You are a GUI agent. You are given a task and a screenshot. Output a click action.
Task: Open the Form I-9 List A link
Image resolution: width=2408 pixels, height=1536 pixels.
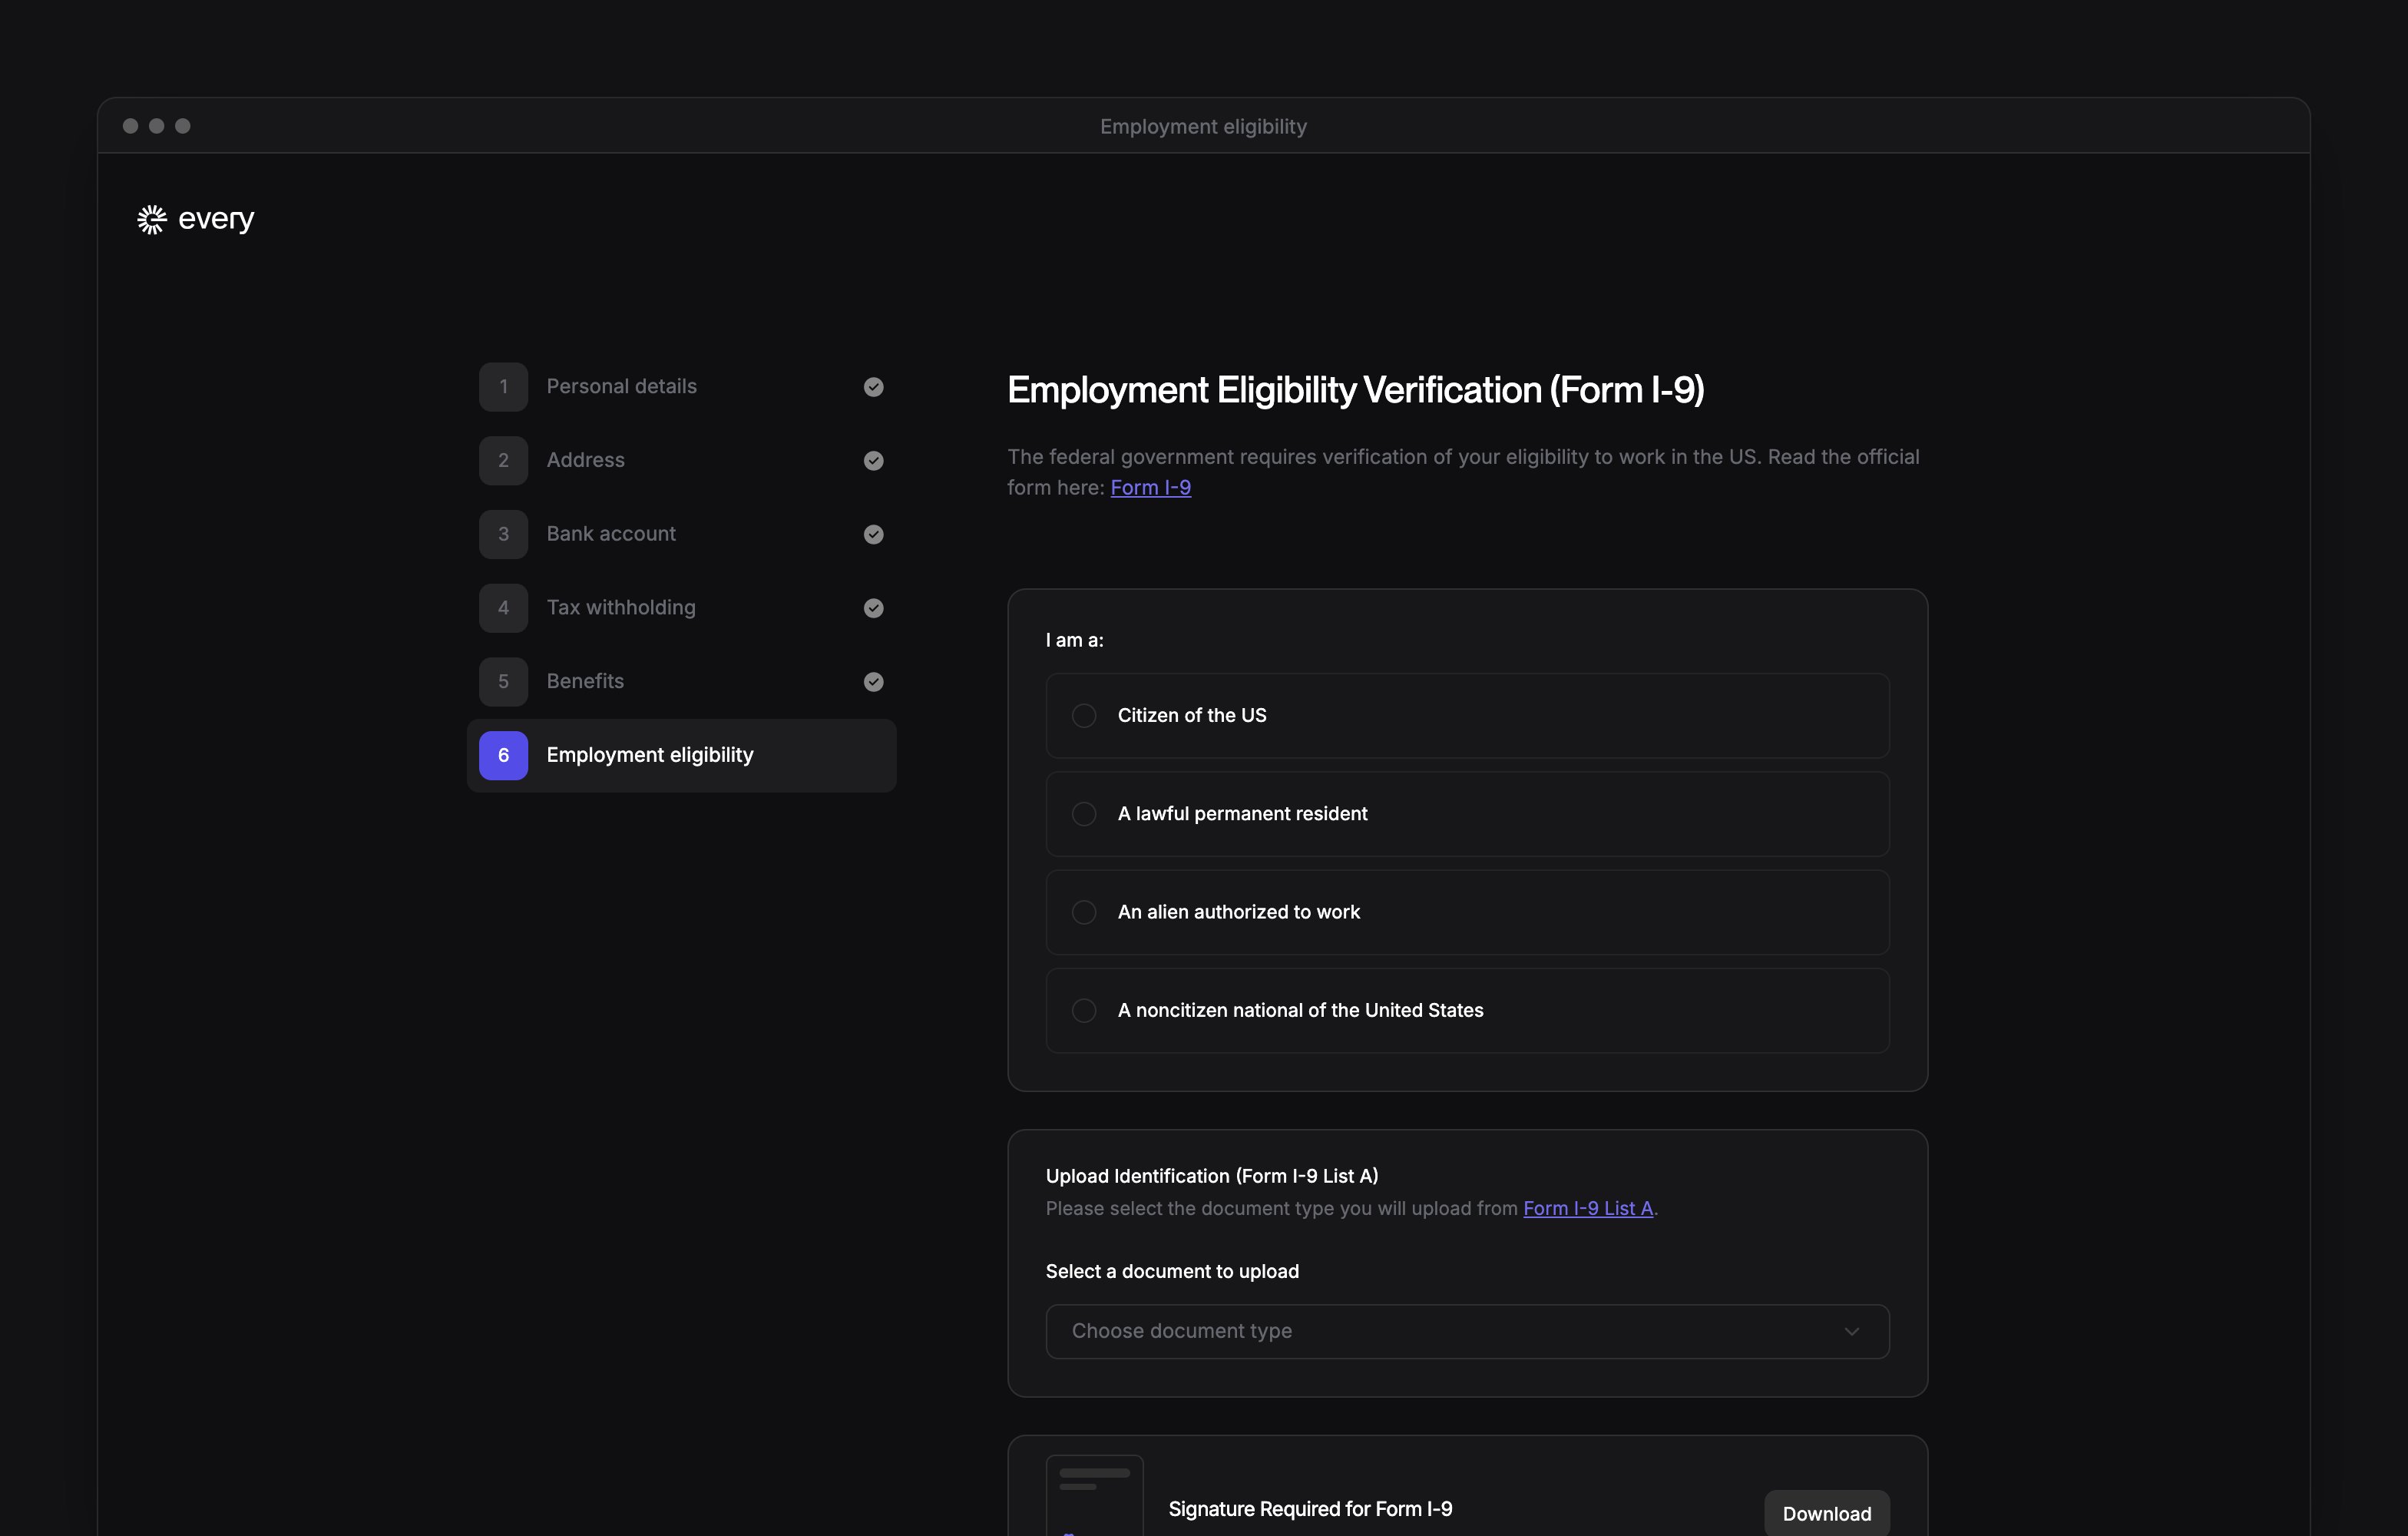pos(1587,1208)
